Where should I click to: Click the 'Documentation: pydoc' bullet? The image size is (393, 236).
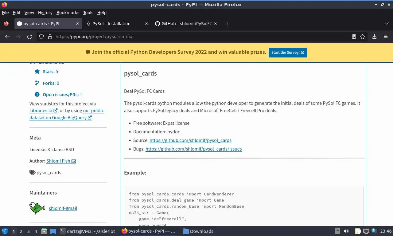157,132
